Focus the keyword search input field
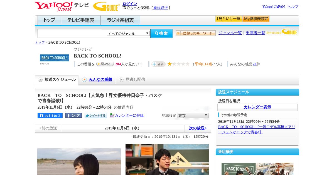The width and height of the screenshot is (334, 175). point(72,33)
